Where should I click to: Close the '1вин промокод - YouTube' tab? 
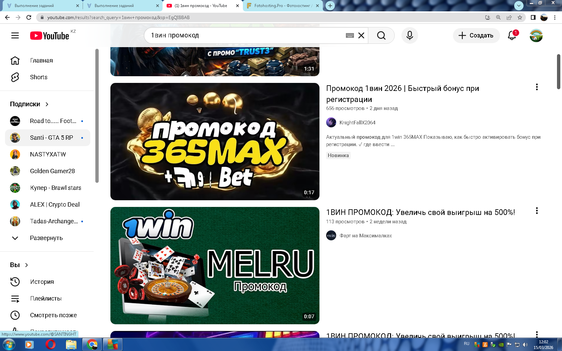coord(238,6)
